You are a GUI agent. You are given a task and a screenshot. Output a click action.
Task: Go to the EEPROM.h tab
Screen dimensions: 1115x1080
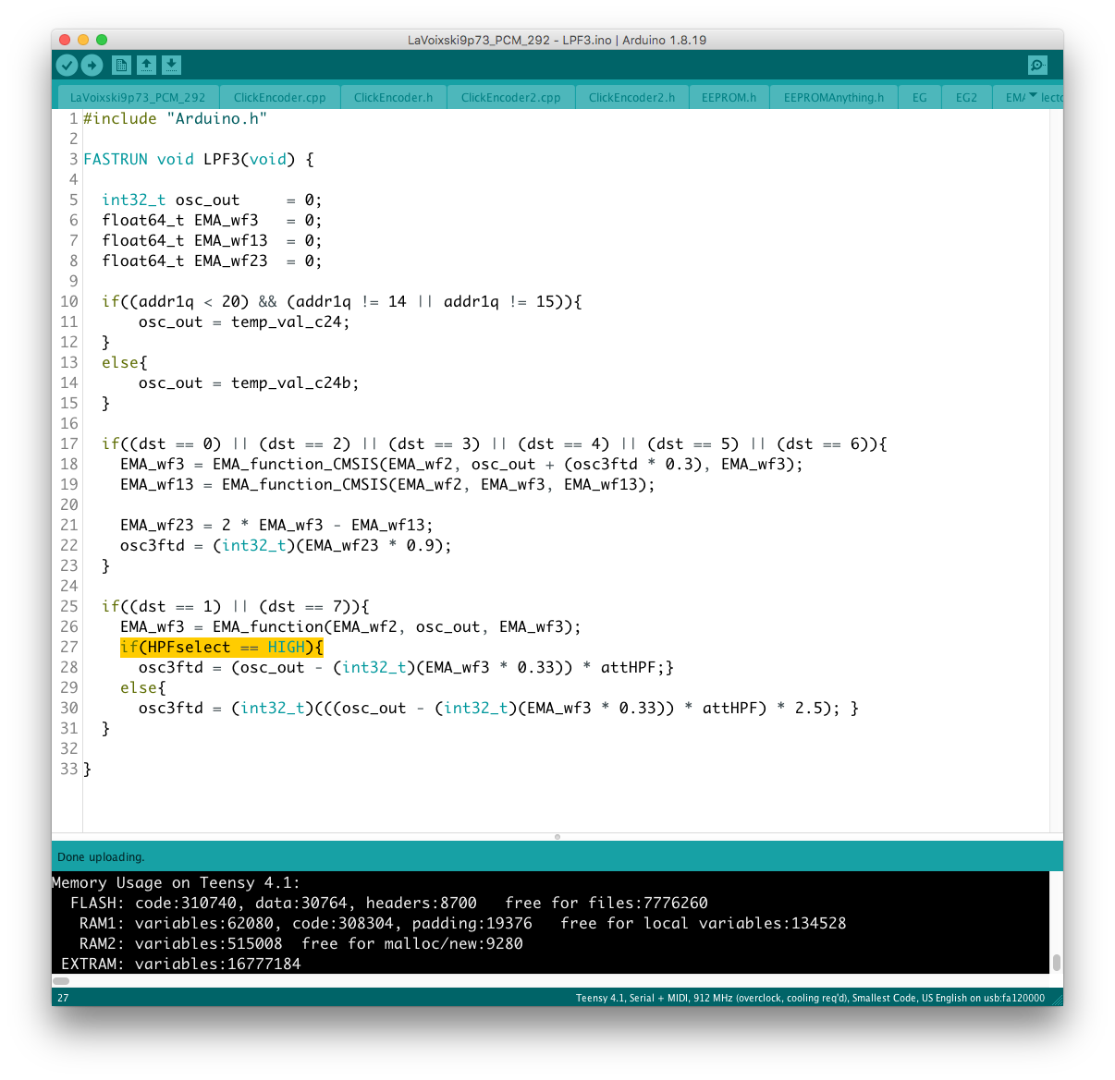[x=729, y=97]
